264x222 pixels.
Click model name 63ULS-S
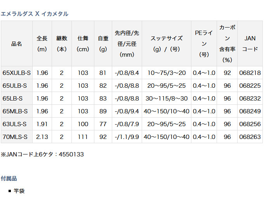click(x=14, y=124)
